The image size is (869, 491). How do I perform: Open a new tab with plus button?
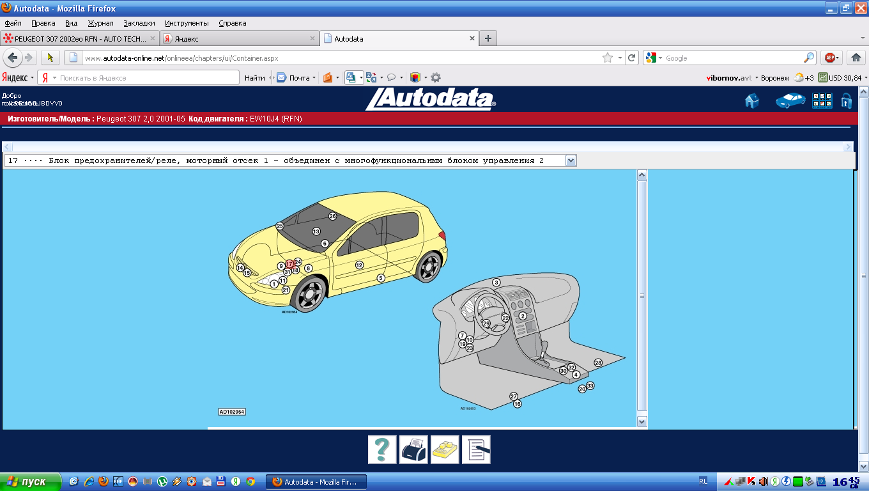click(488, 38)
